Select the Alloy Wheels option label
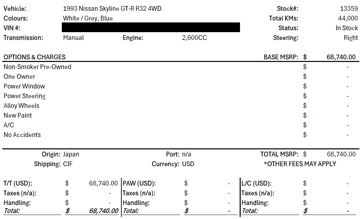Image resolution: width=361 pixels, height=219 pixels. (21, 105)
